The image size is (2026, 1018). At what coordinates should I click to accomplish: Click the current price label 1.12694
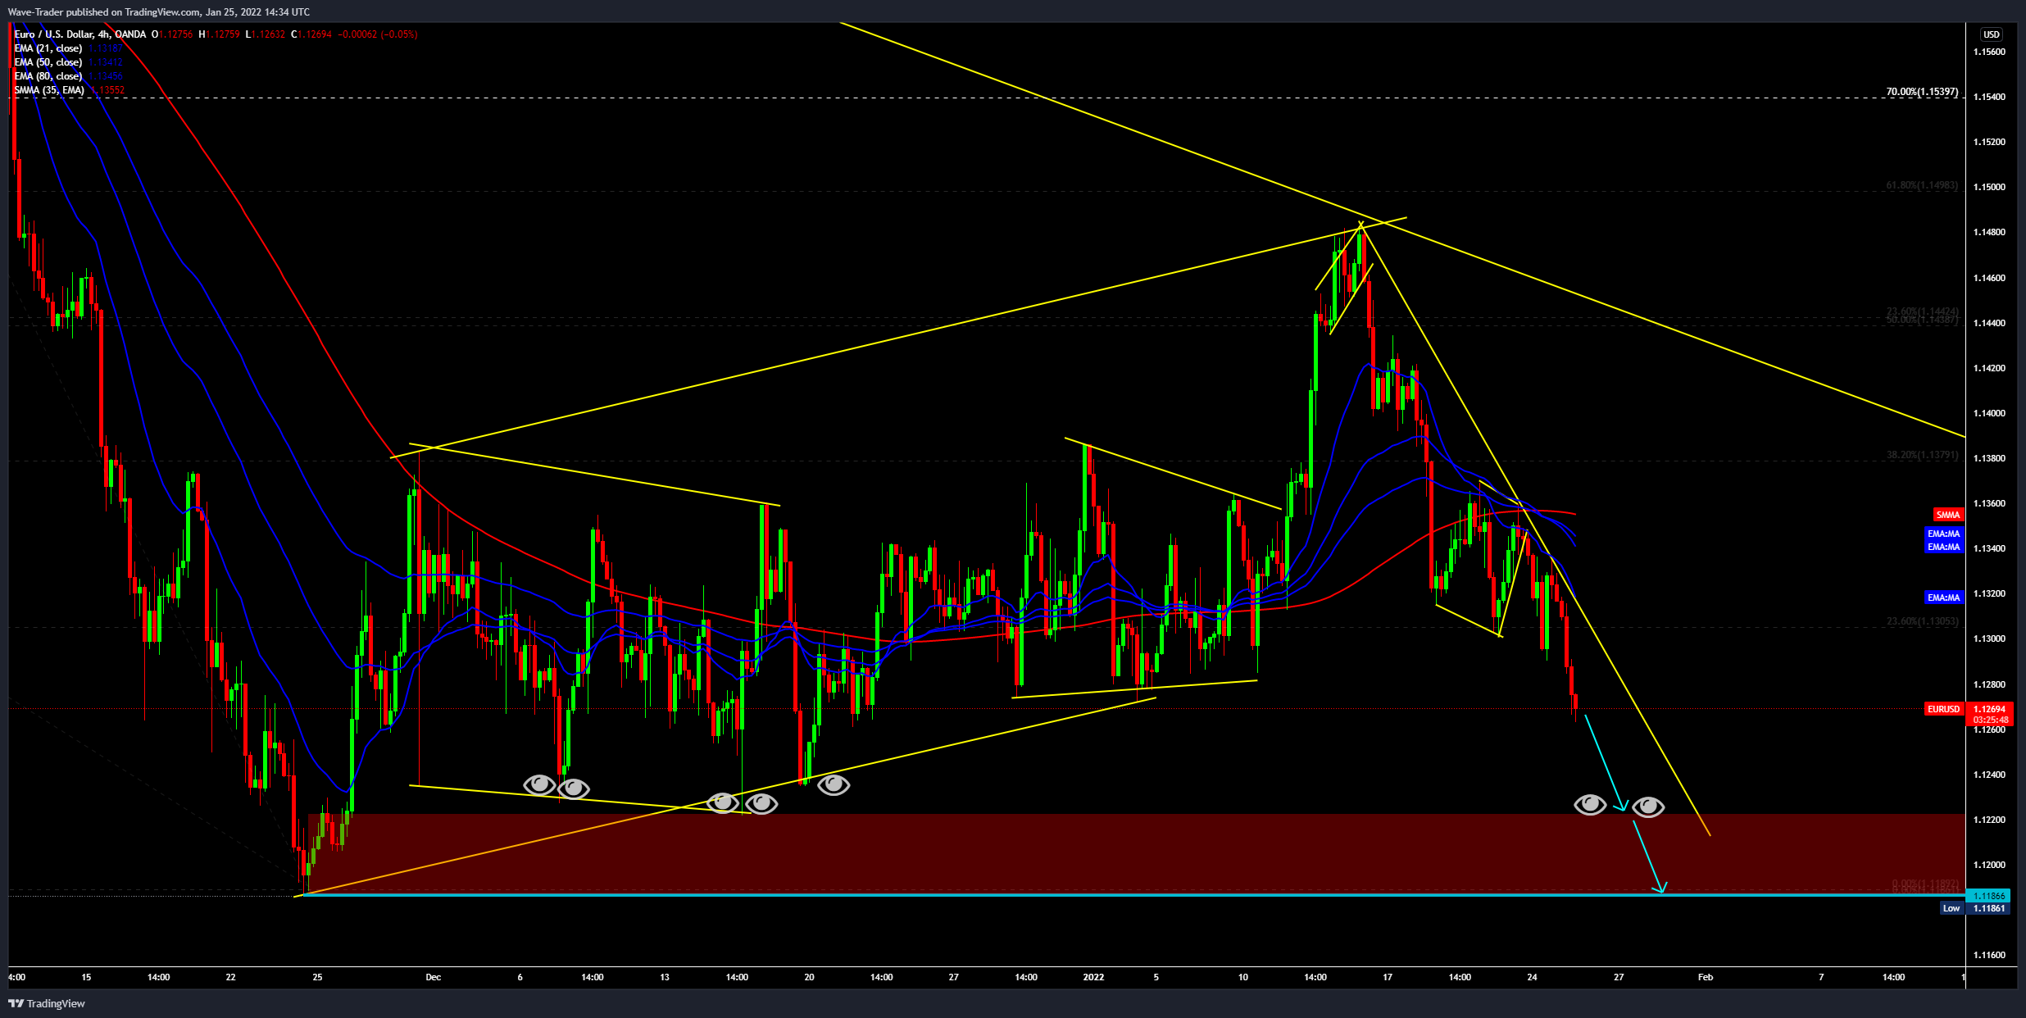1989,709
